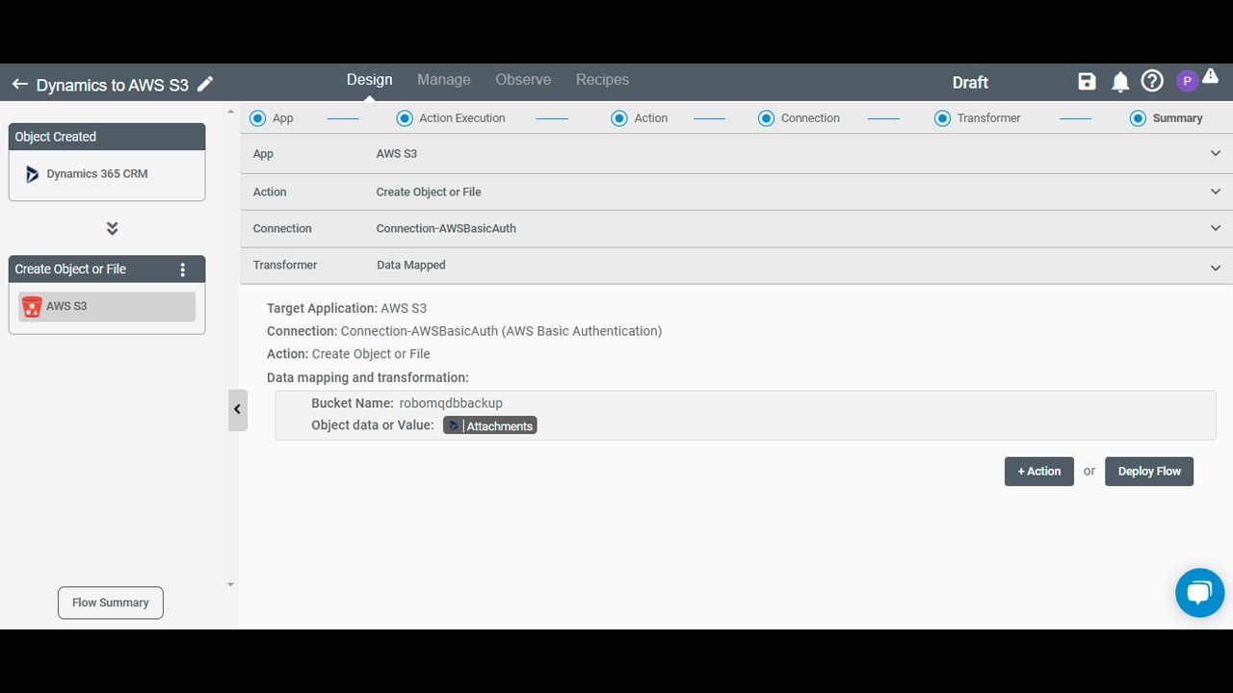Click the Deploy Flow button
This screenshot has width=1233, height=693.
1149,472
